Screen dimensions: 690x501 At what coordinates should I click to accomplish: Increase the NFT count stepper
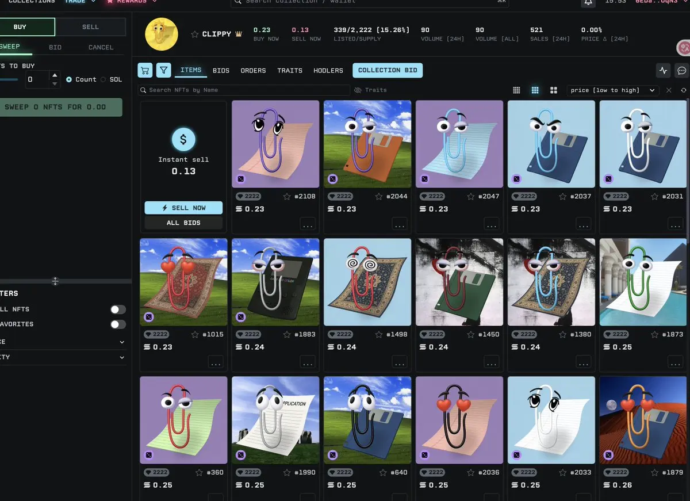[55, 75]
